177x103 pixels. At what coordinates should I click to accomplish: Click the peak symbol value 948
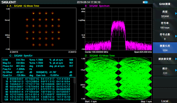point(71,60)
